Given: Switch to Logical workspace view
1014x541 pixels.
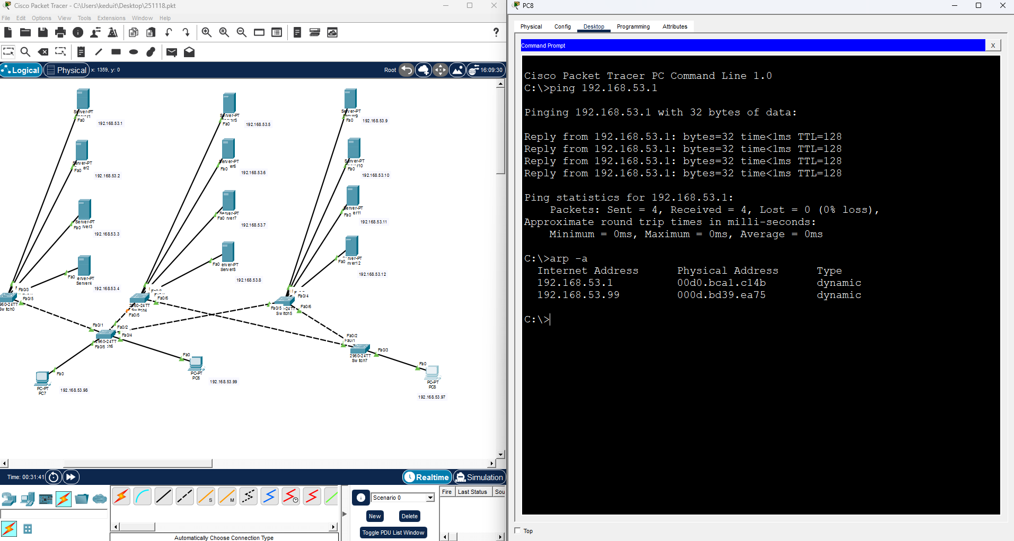Looking at the screenshot, I should (x=21, y=70).
